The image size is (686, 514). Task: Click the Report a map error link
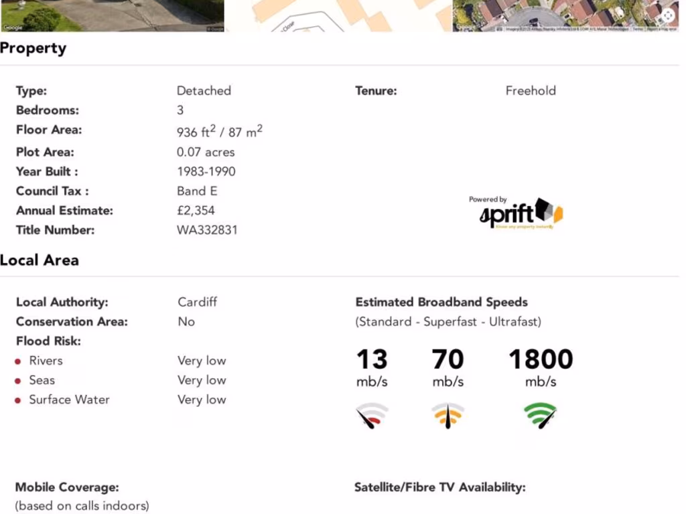(x=661, y=29)
